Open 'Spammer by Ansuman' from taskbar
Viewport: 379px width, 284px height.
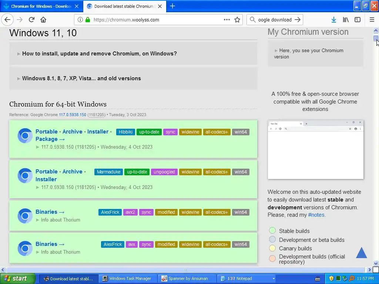(x=187, y=279)
